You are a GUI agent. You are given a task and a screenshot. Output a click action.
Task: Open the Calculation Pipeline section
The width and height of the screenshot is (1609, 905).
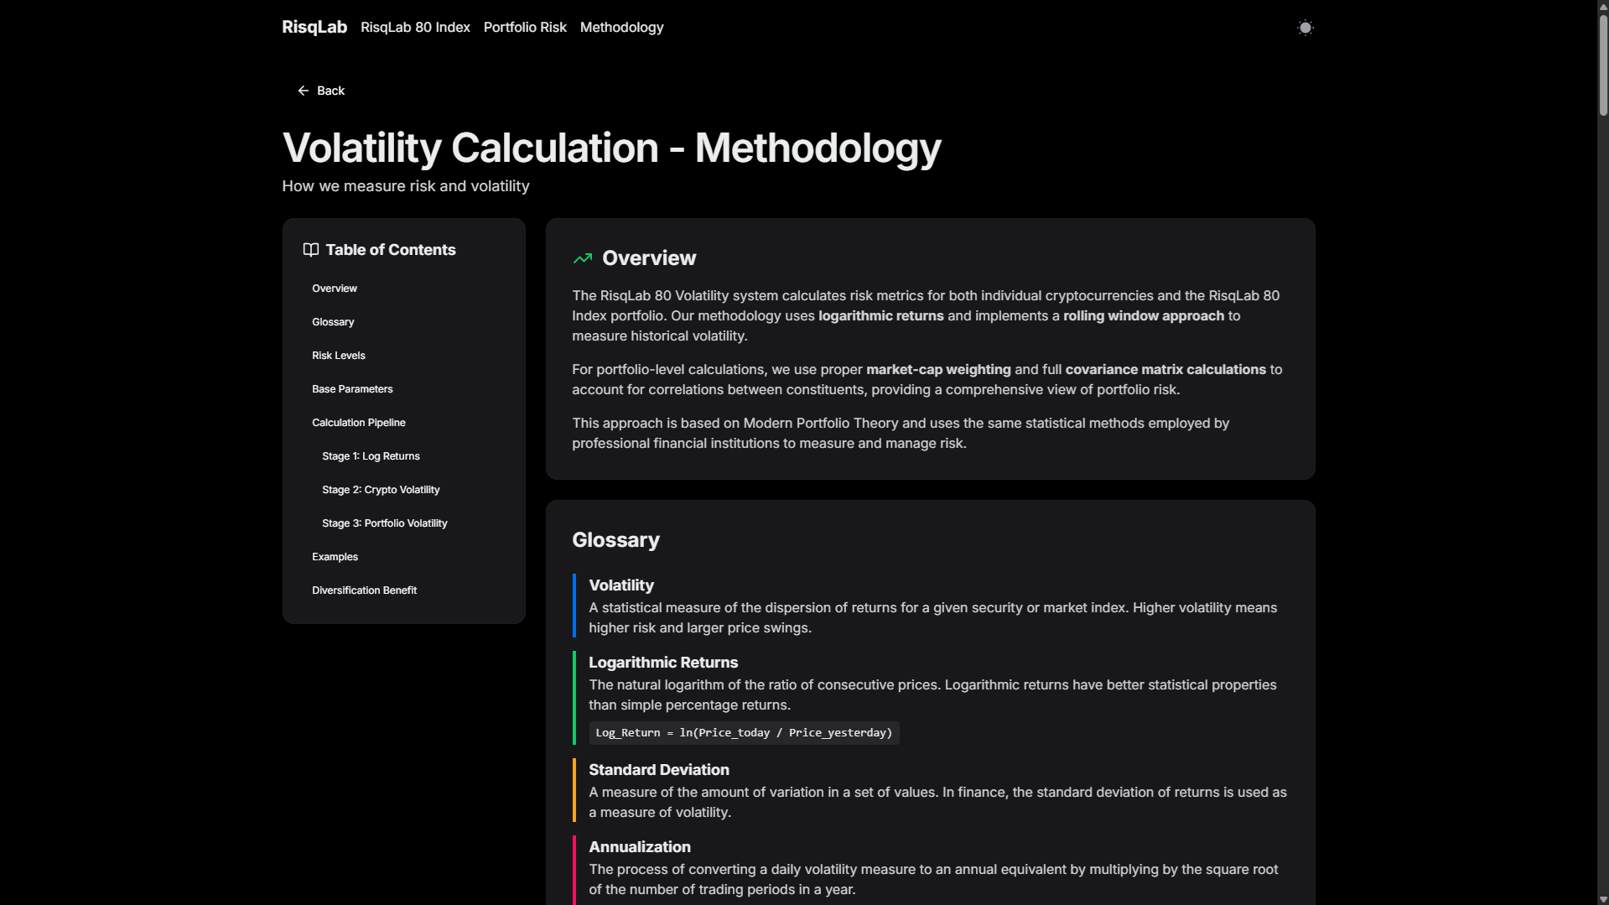point(358,422)
